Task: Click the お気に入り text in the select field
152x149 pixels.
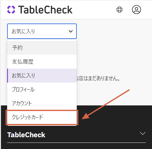Action: 23,31
